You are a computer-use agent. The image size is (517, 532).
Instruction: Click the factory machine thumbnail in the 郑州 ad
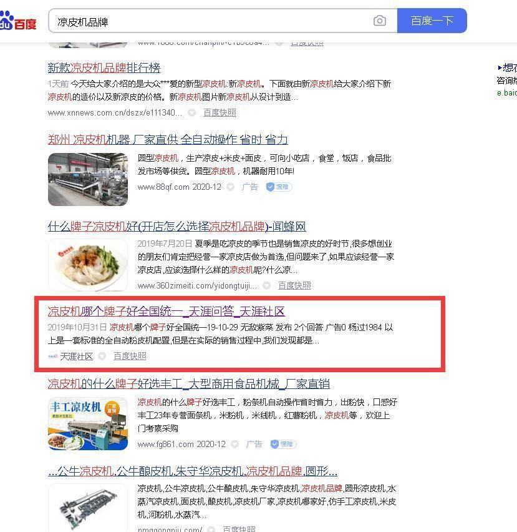(88, 179)
